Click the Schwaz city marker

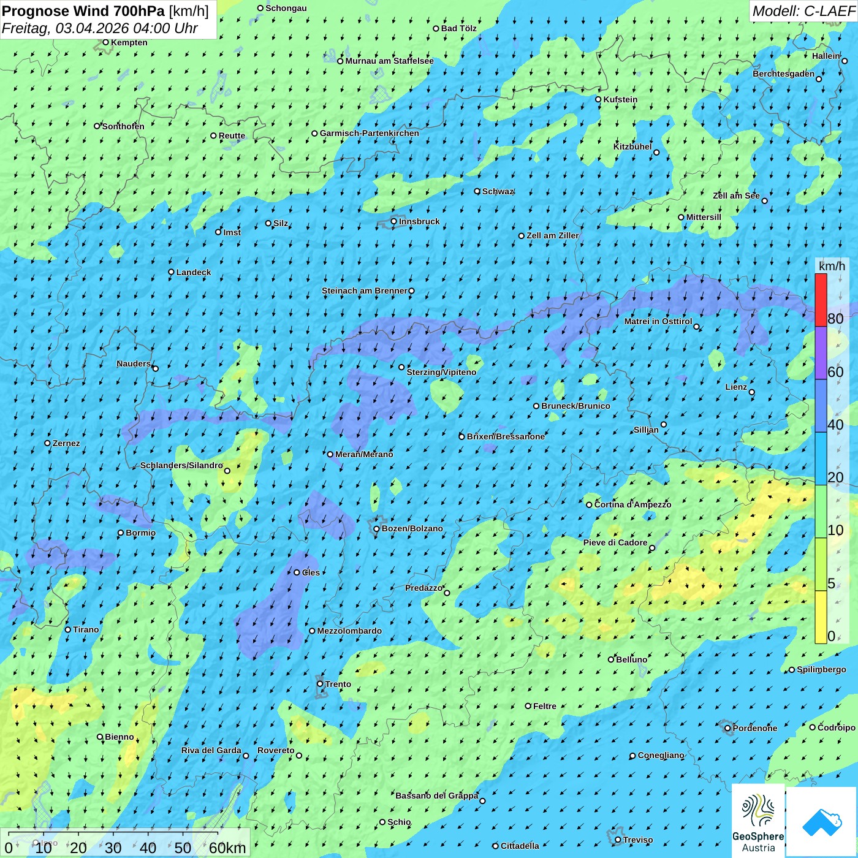click(477, 191)
